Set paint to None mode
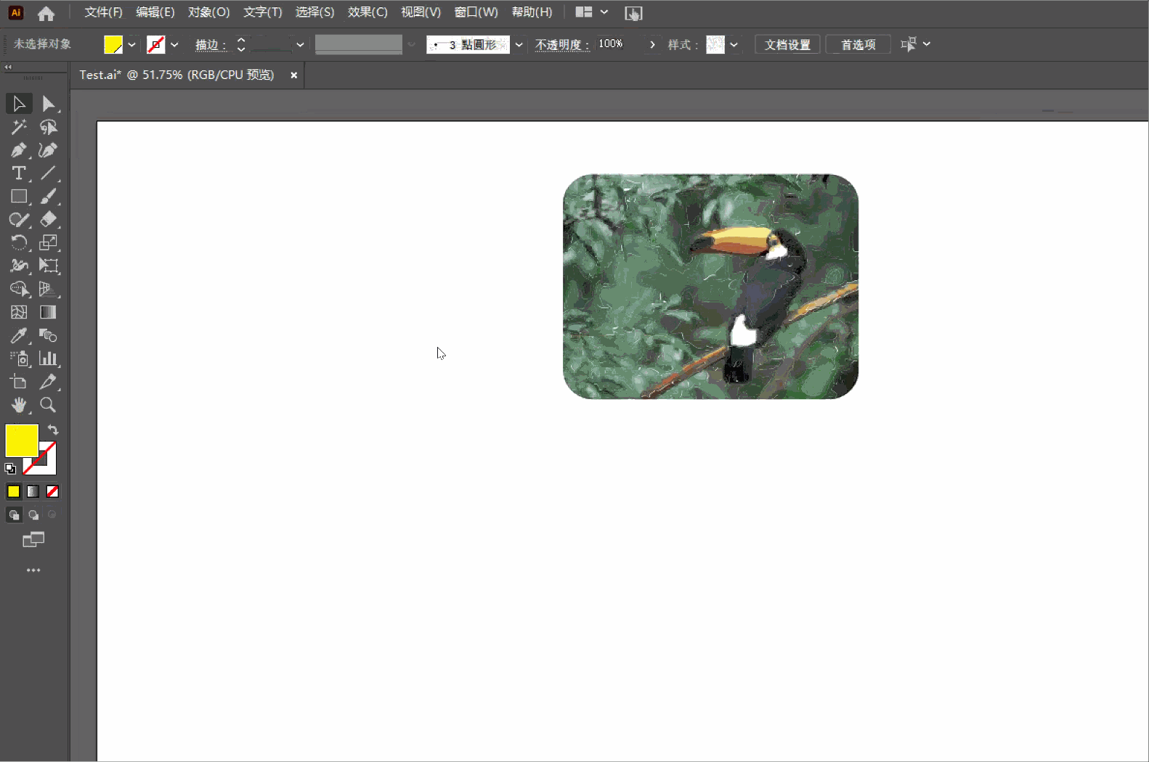Viewport: 1149px width, 762px height. coord(52,491)
